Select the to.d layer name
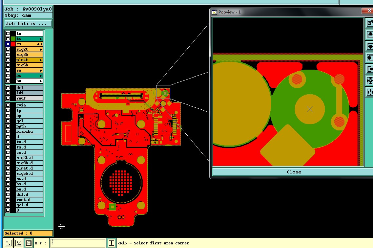This screenshot has height=248, width=373. click(30, 142)
